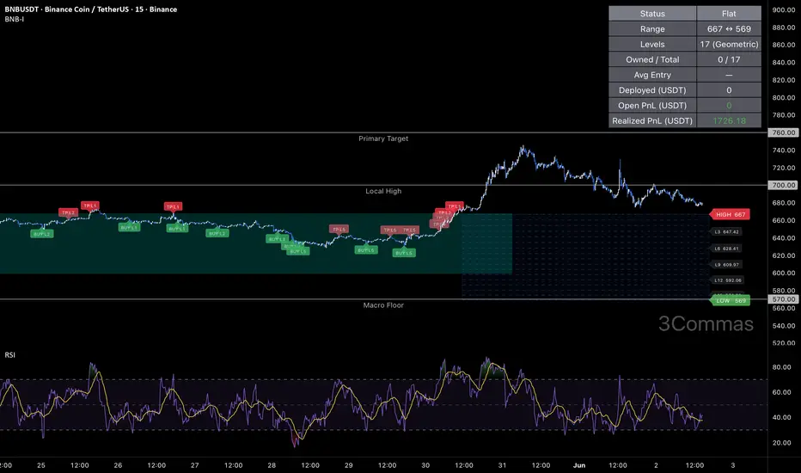Select the Flat status value
This screenshot has height=473, width=801.
point(729,13)
